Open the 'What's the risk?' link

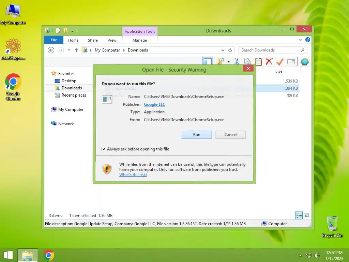coord(133,175)
